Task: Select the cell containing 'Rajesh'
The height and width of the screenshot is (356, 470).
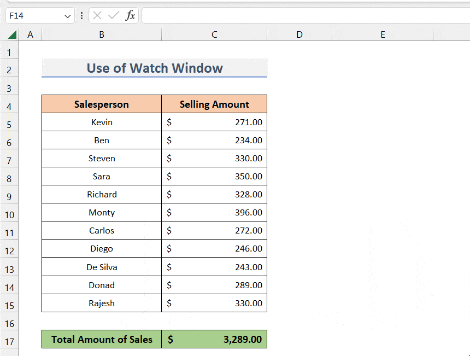Action: (x=102, y=303)
